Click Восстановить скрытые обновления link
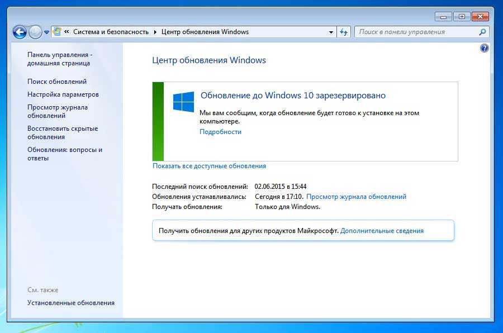This screenshot has height=333, width=503. [63, 132]
